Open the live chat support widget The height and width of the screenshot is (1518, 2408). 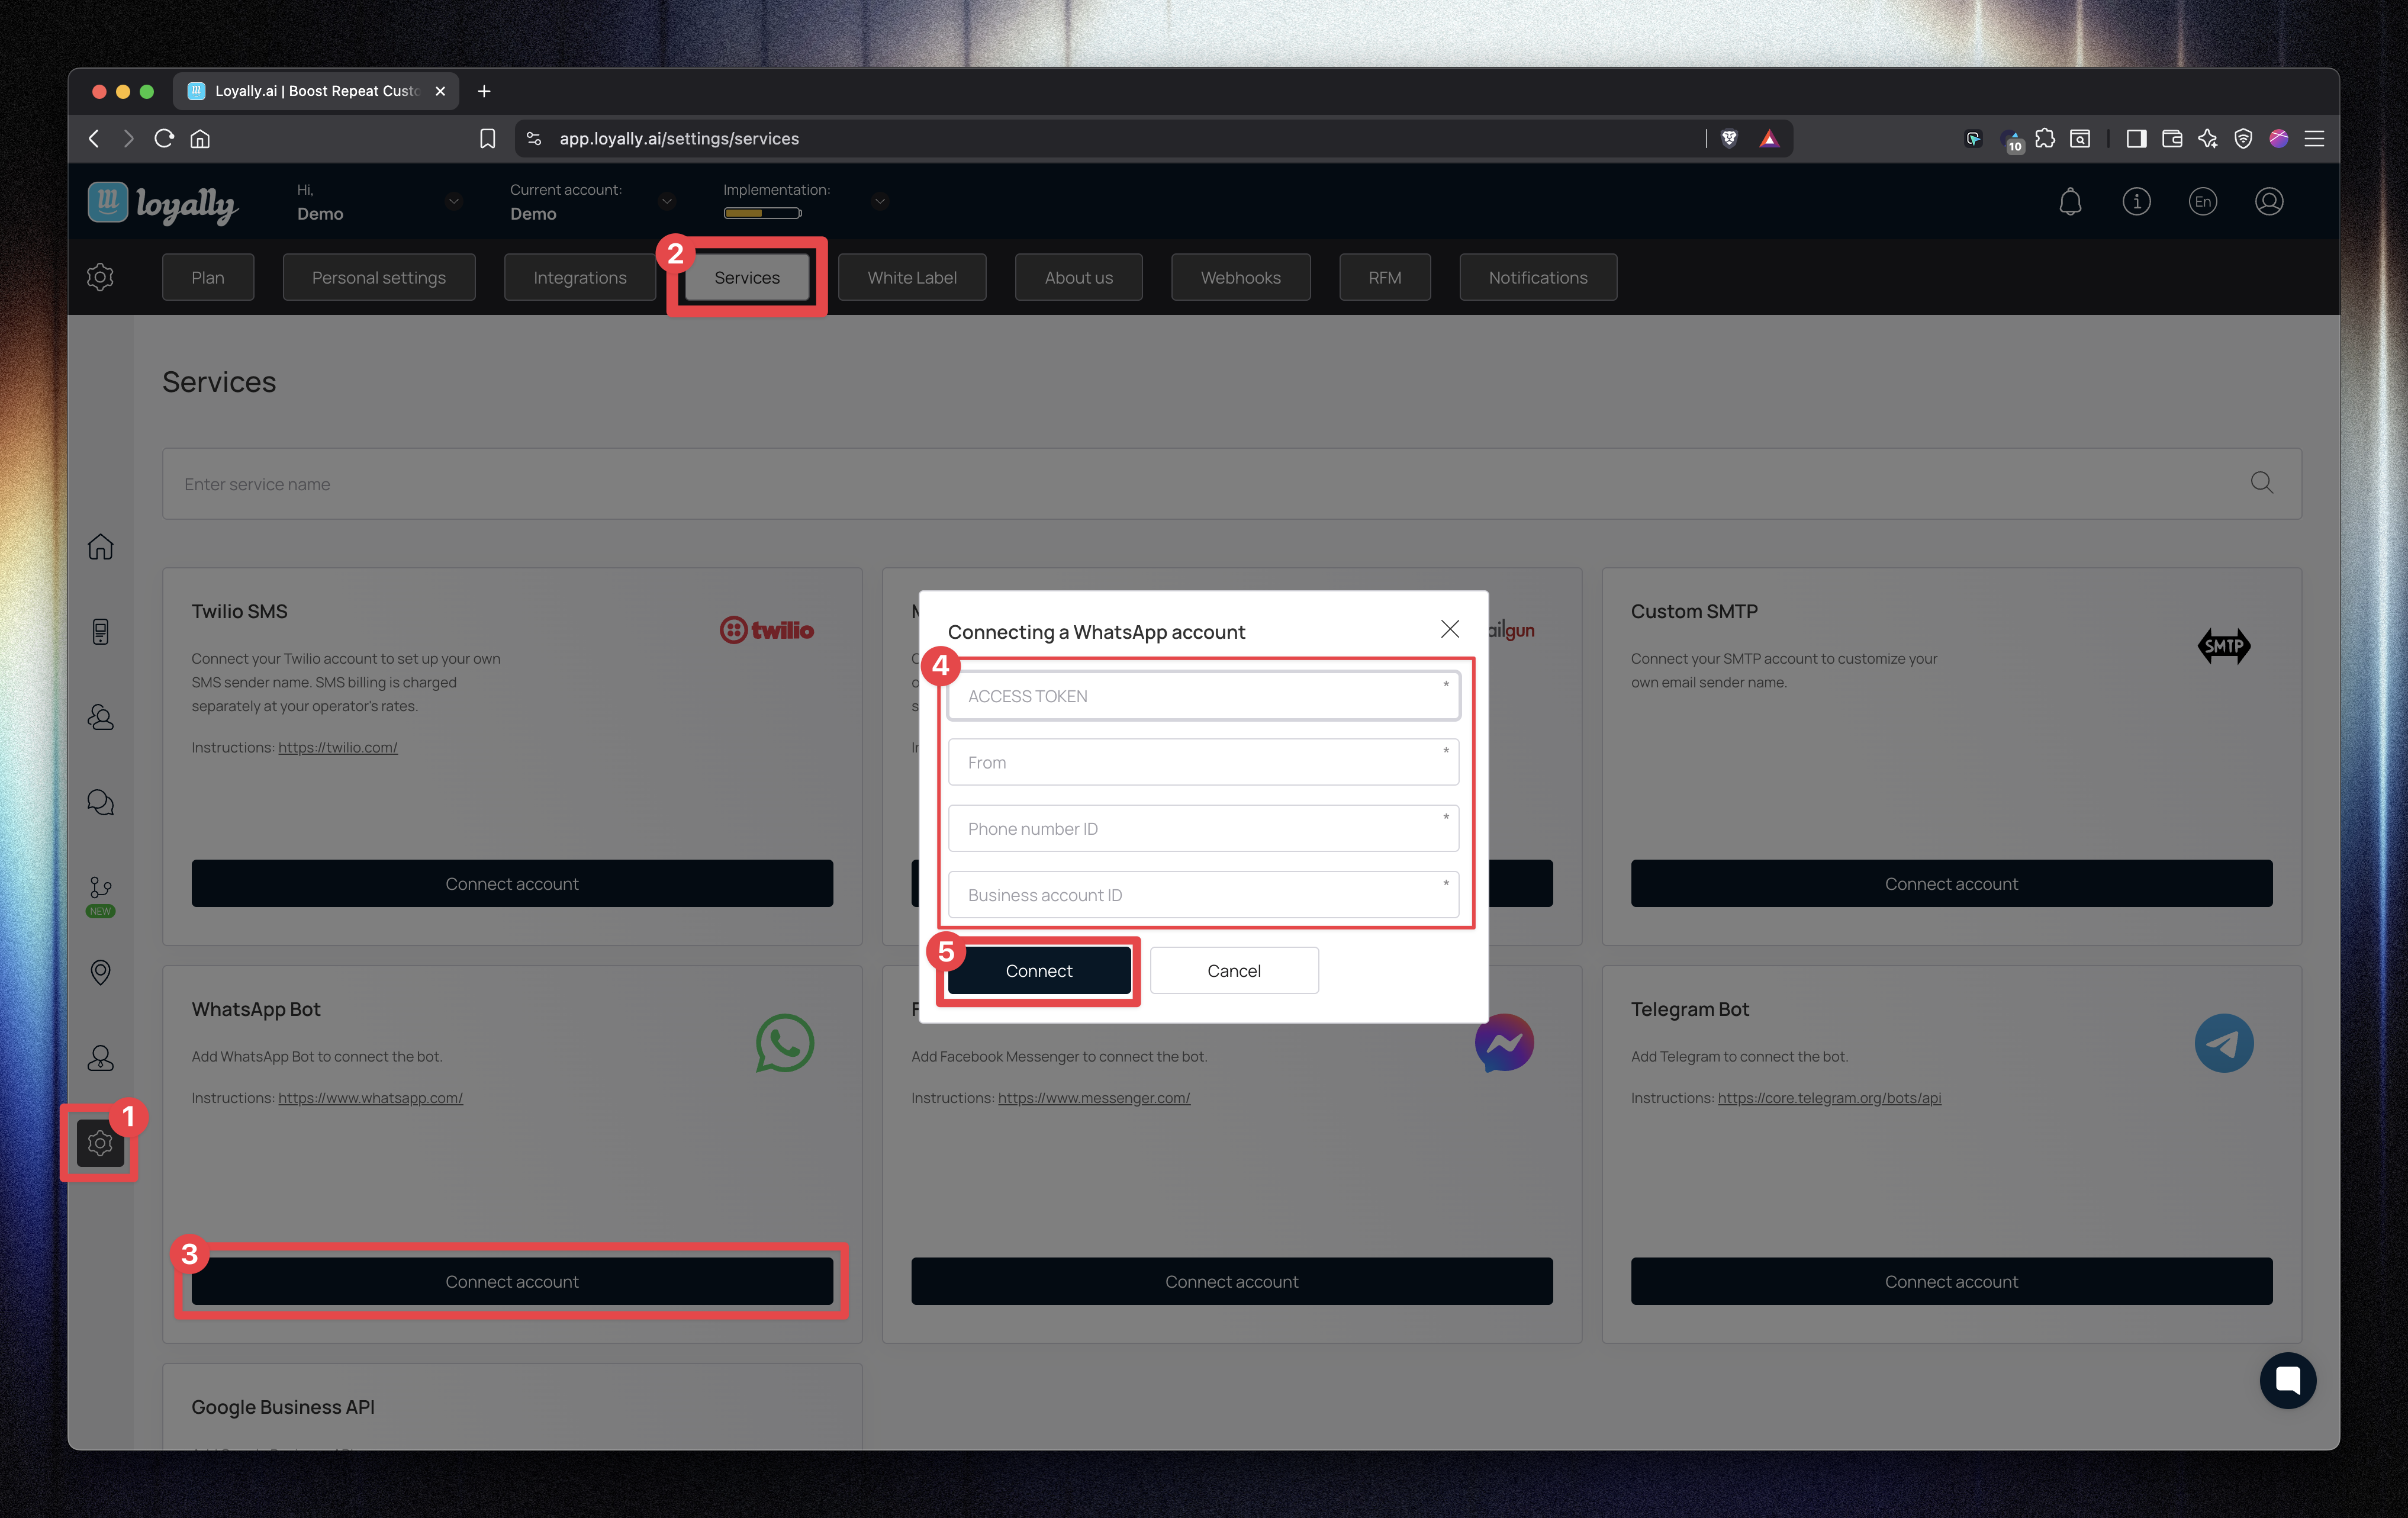(2287, 1381)
